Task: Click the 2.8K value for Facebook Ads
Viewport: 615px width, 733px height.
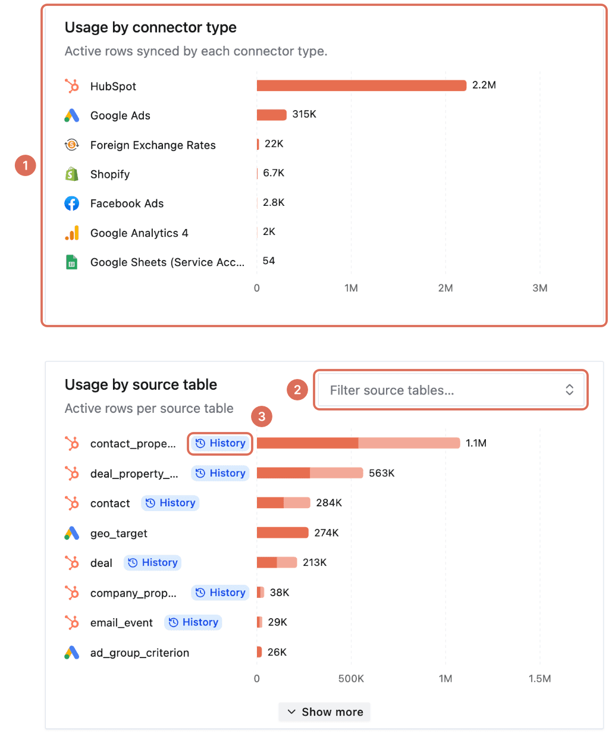Action: click(274, 202)
